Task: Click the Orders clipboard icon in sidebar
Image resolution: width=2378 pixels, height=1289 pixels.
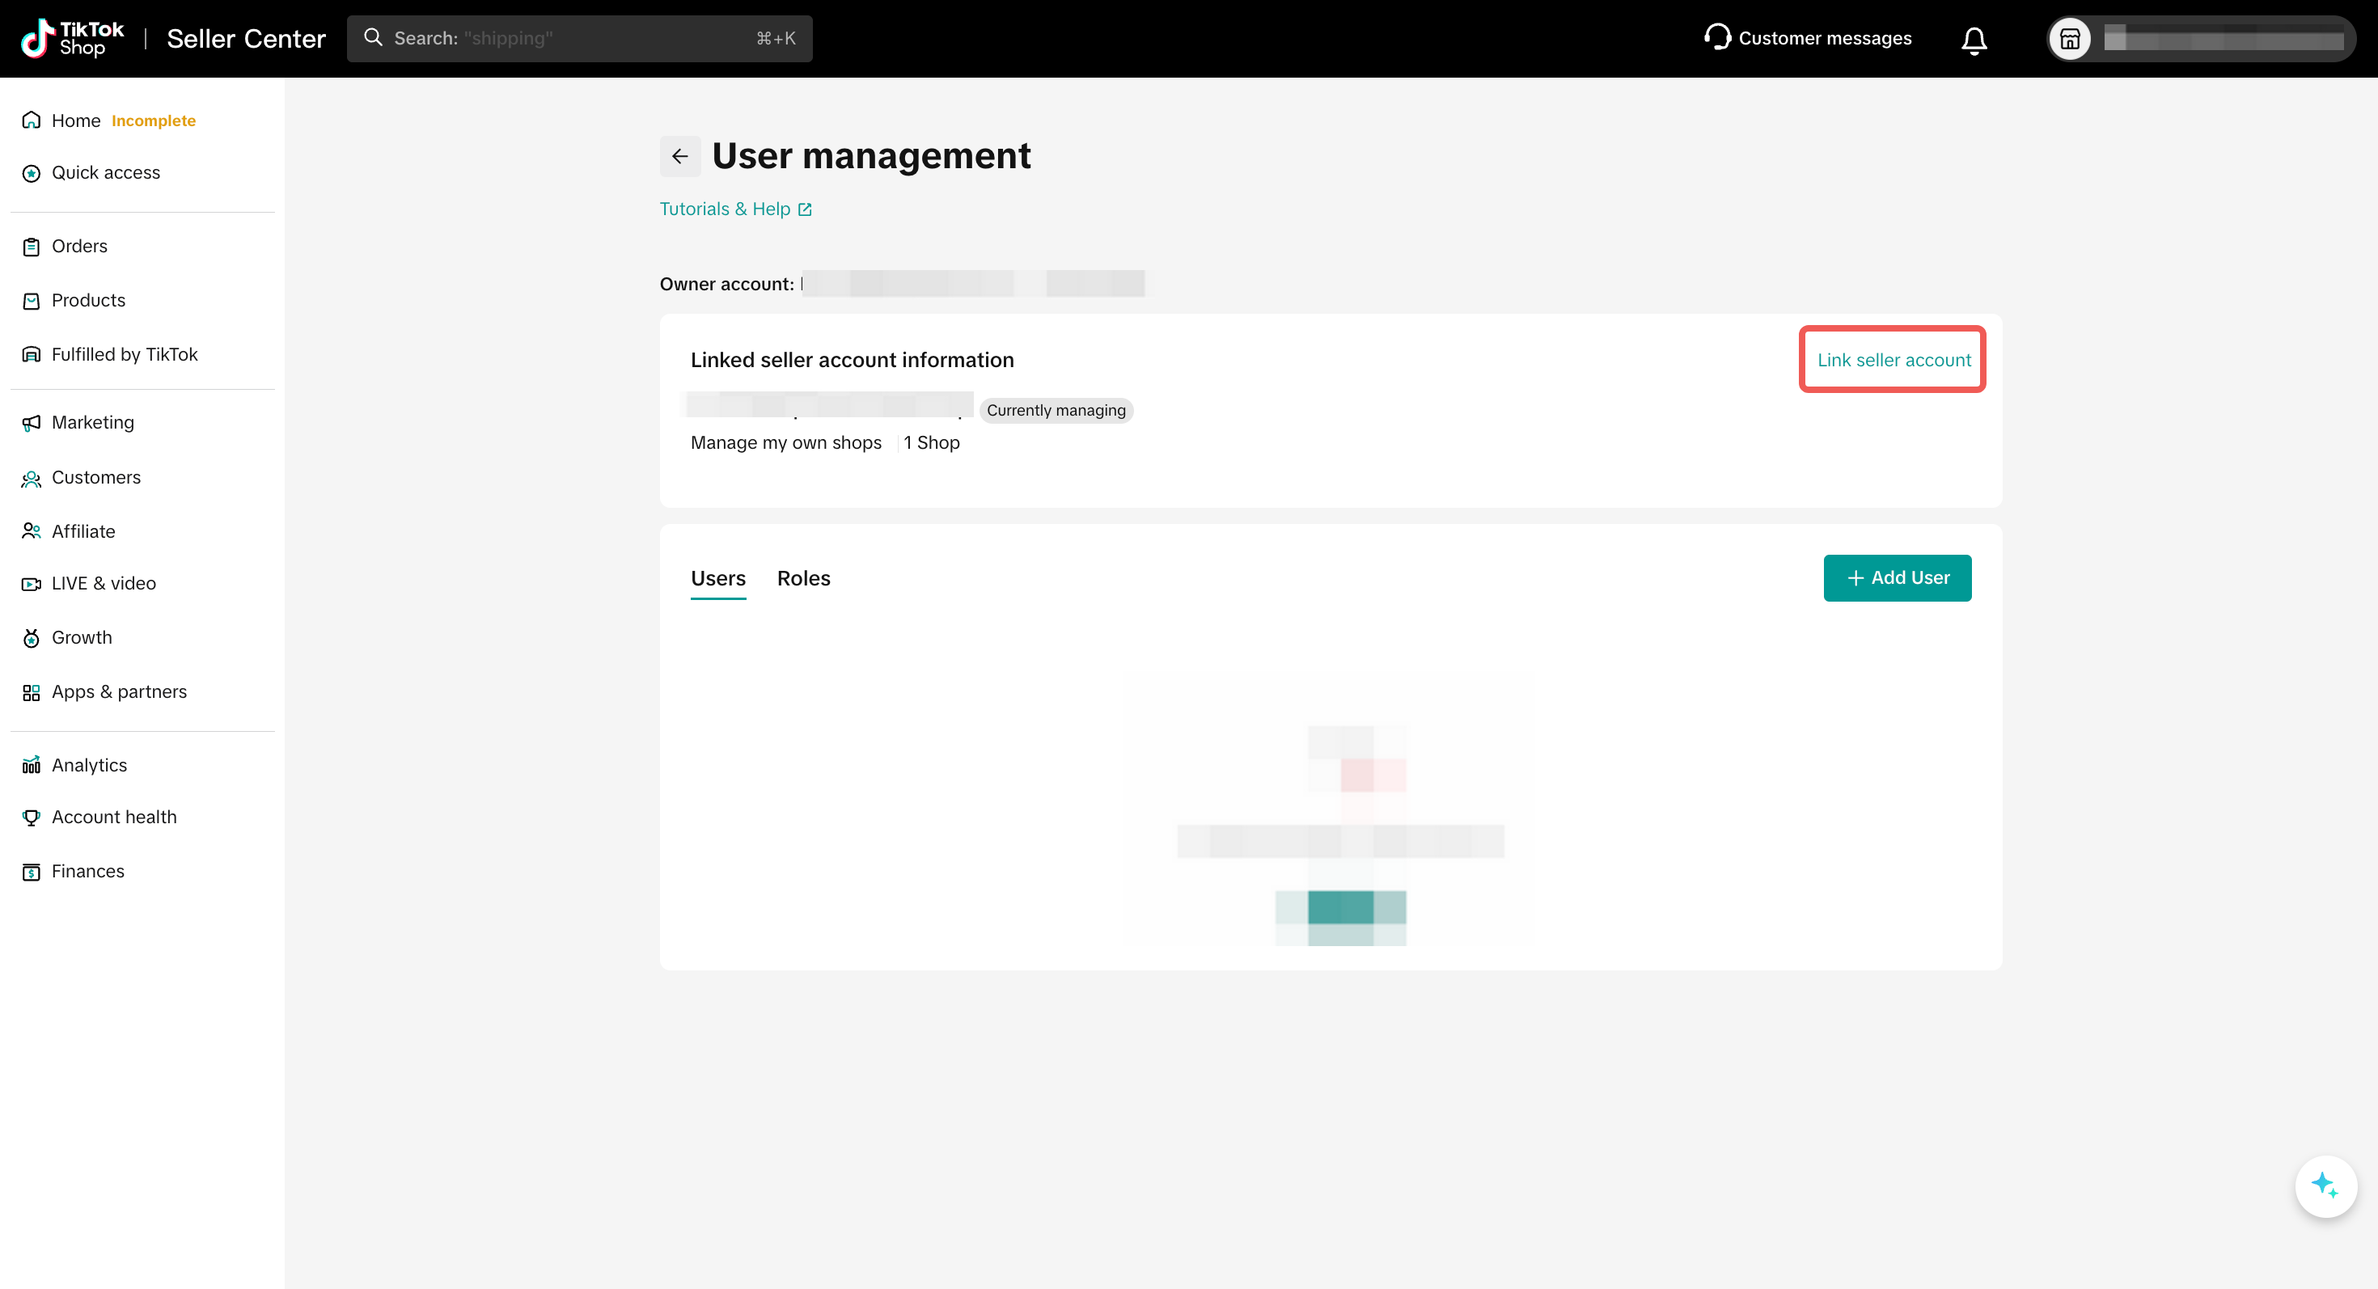Action: point(32,247)
